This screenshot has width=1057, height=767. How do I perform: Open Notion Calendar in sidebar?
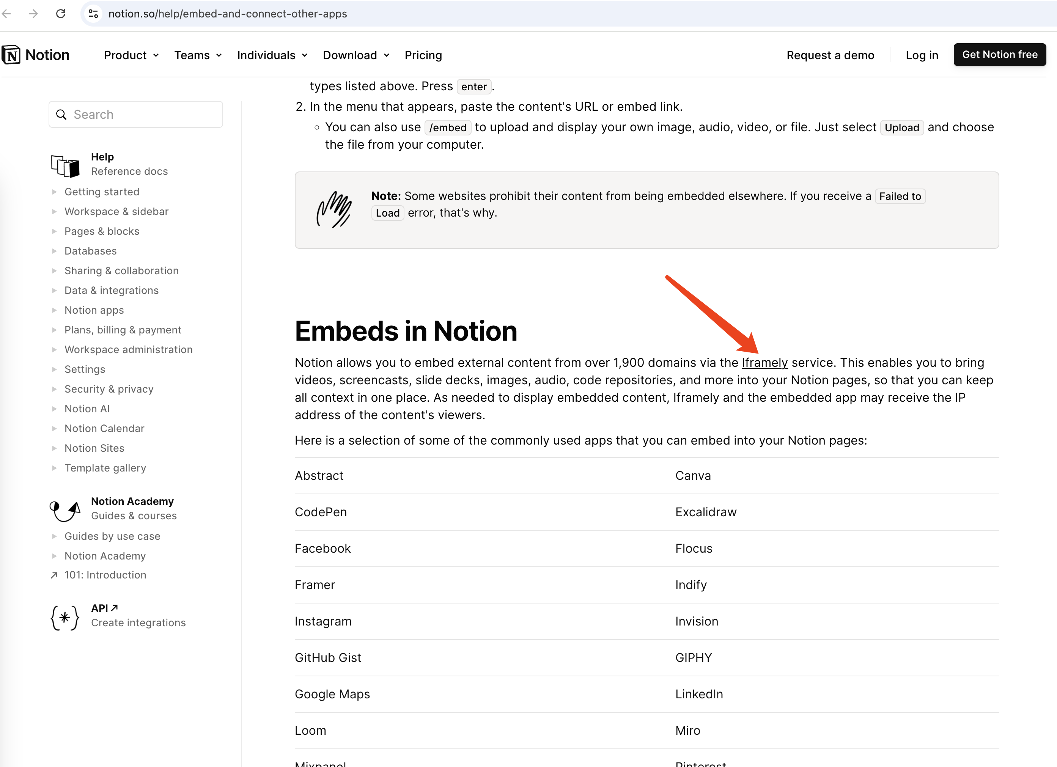tap(104, 428)
